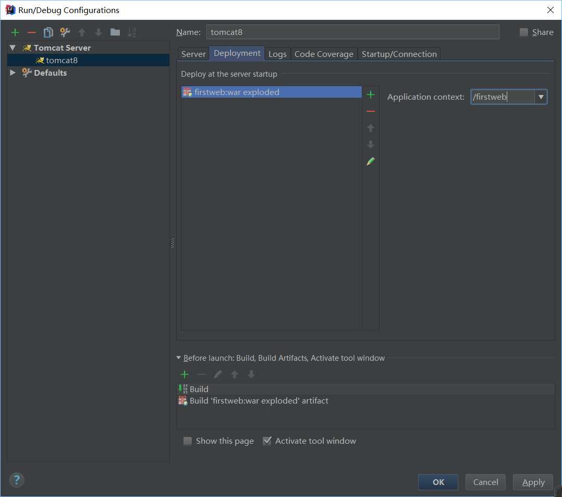This screenshot has height=497, width=562.
Task: Move before launch task up
Action: point(235,375)
